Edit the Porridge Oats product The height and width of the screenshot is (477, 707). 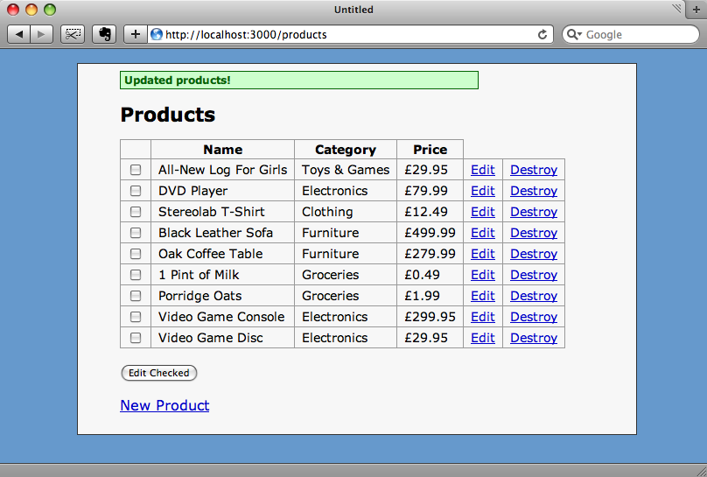(482, 296)
